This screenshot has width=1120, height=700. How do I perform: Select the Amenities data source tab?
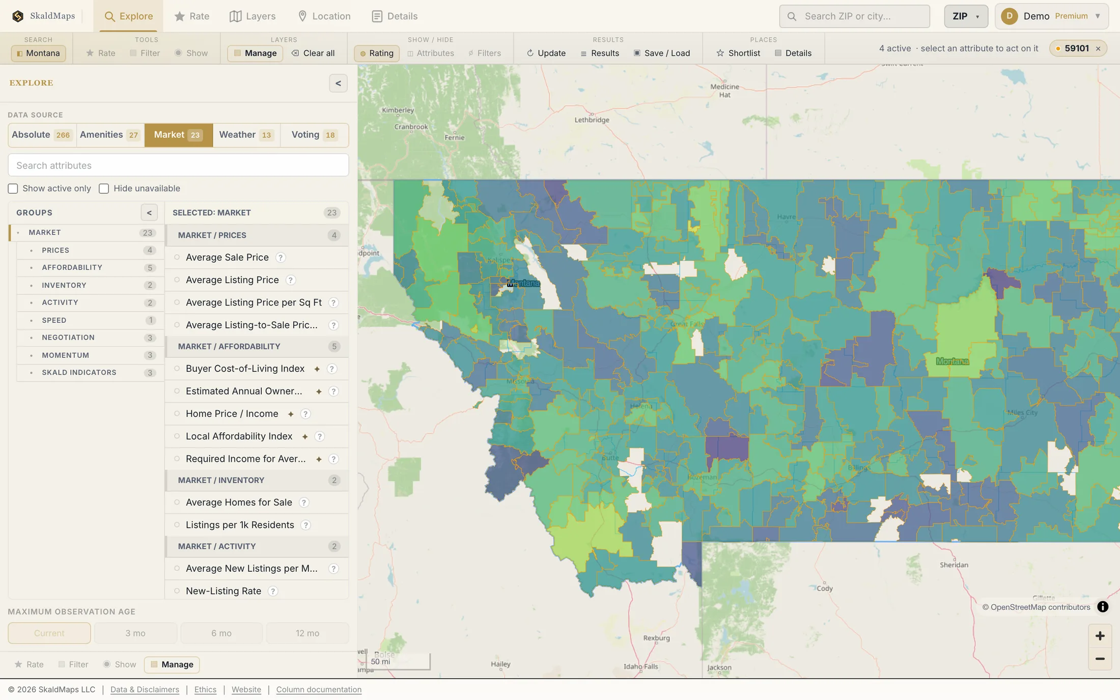[x=110, y=135]
